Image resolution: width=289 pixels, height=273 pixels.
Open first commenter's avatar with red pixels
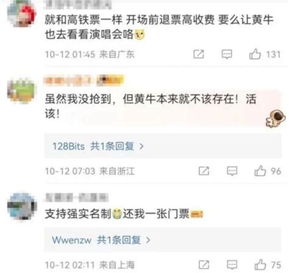pos(21,13)
